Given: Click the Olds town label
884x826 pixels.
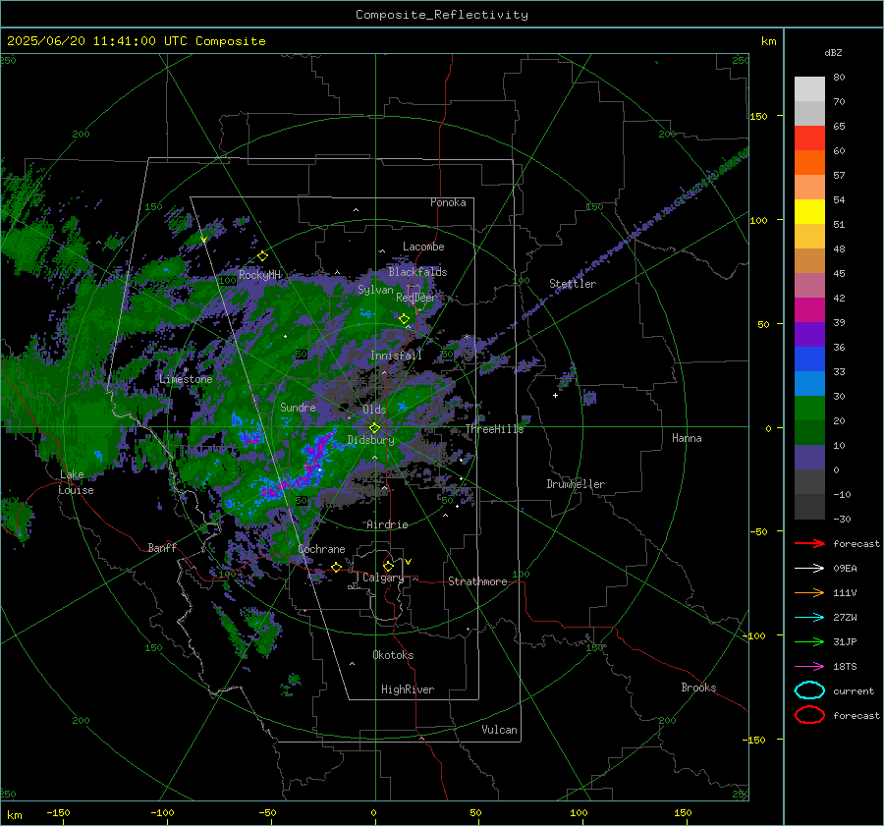Looking at the screenshot, I should coord(374,410).
